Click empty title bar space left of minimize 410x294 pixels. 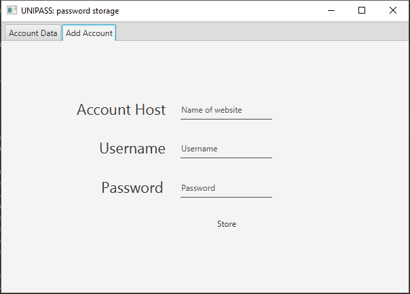pyautogui.click(x=224, y=10)
